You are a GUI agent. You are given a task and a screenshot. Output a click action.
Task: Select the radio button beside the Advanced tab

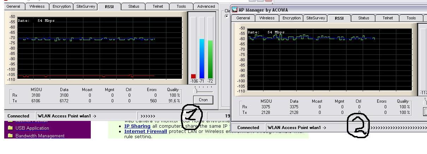pyautogui.click(x=227, y=16)
